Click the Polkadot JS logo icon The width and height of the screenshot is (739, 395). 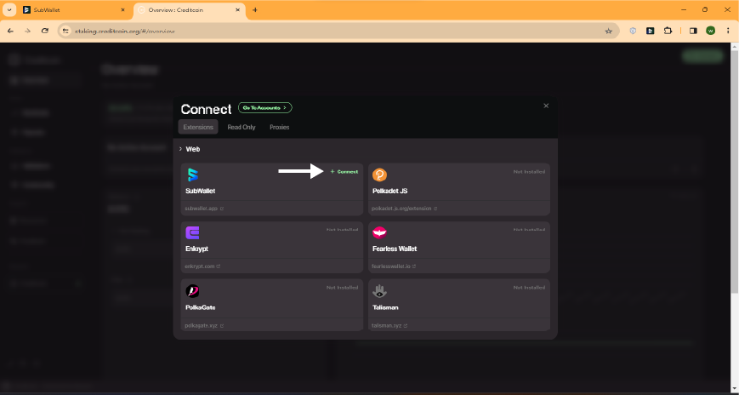379,175
